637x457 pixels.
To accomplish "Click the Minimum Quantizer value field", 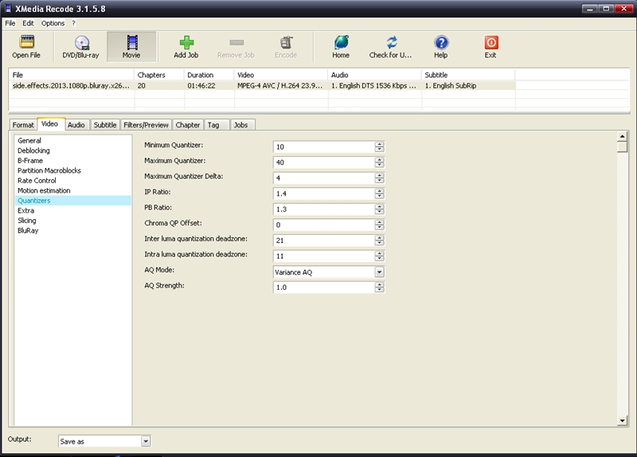I will pos(324,147).
